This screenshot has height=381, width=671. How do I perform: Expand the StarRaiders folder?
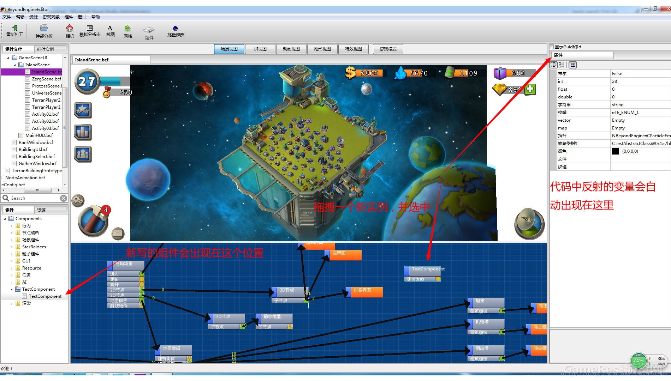12,247
